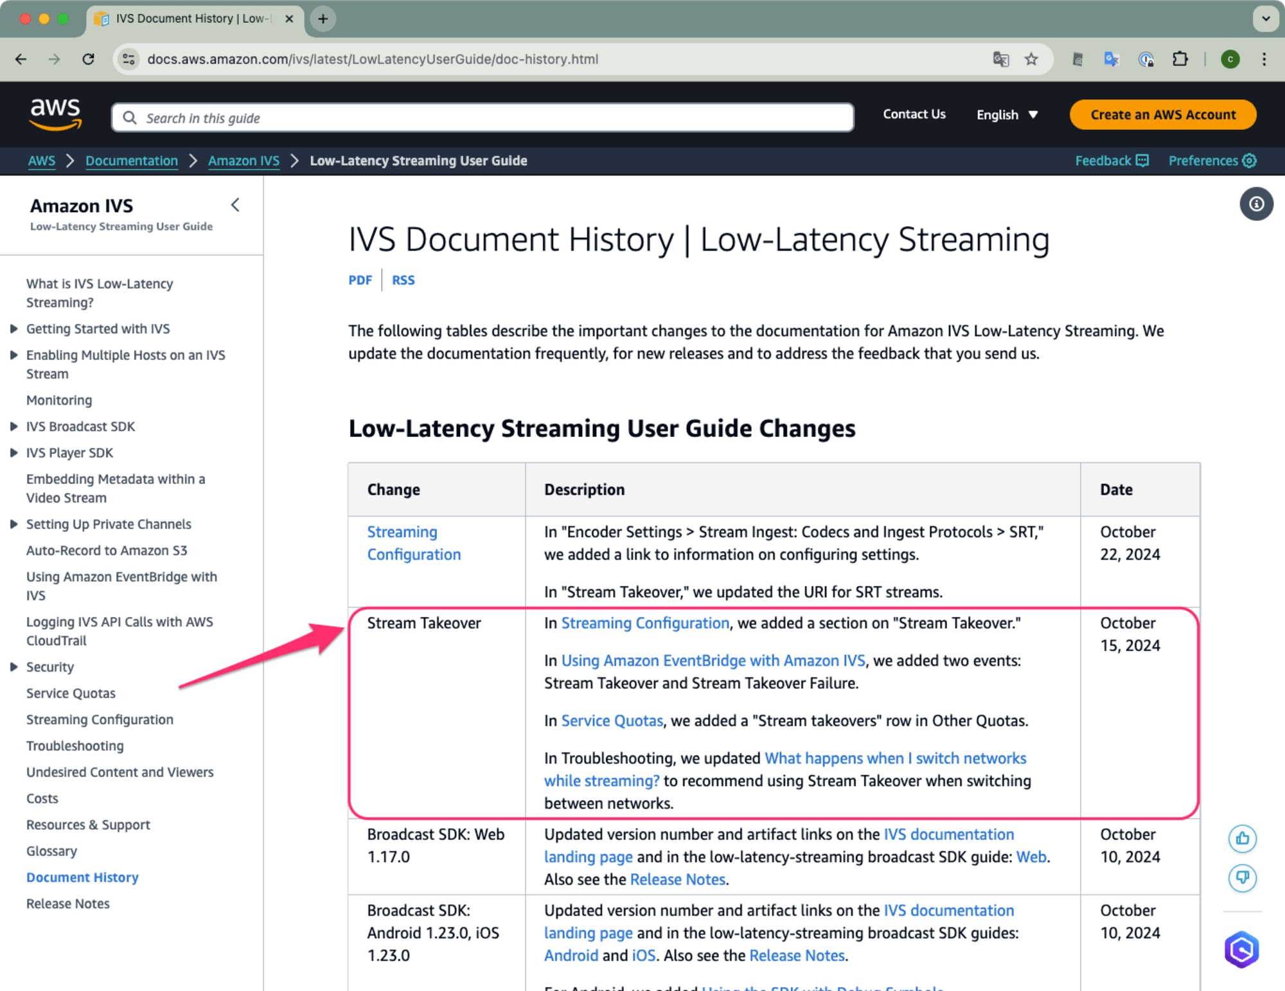Open Costs page
Image resolution: width=1285 pixels, height=991 pixels.
coord(42,799)
